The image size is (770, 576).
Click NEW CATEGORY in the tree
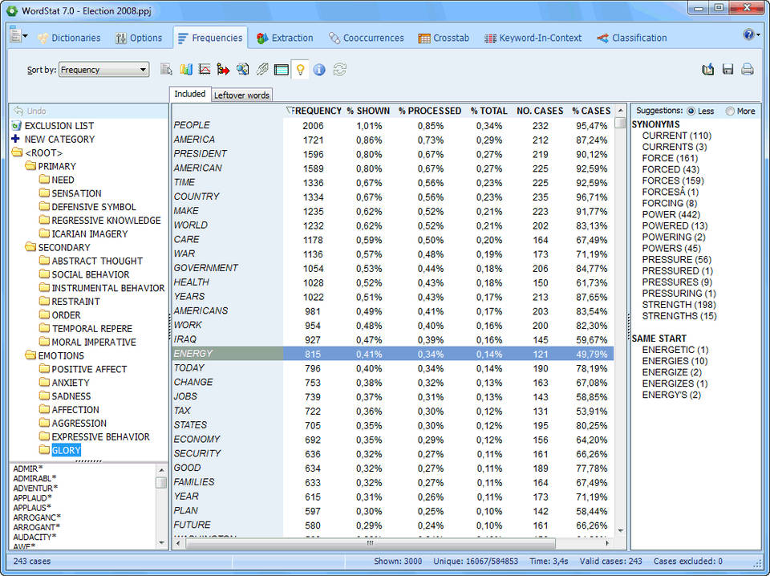coord(59,139)
